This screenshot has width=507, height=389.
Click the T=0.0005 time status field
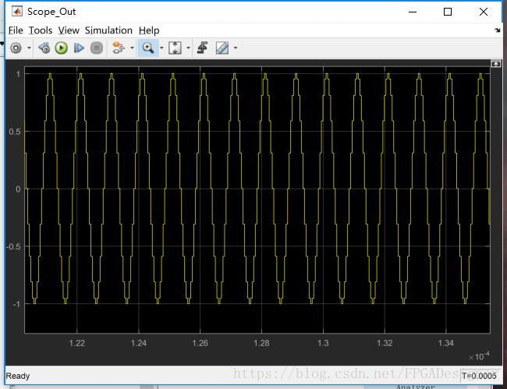479,376
